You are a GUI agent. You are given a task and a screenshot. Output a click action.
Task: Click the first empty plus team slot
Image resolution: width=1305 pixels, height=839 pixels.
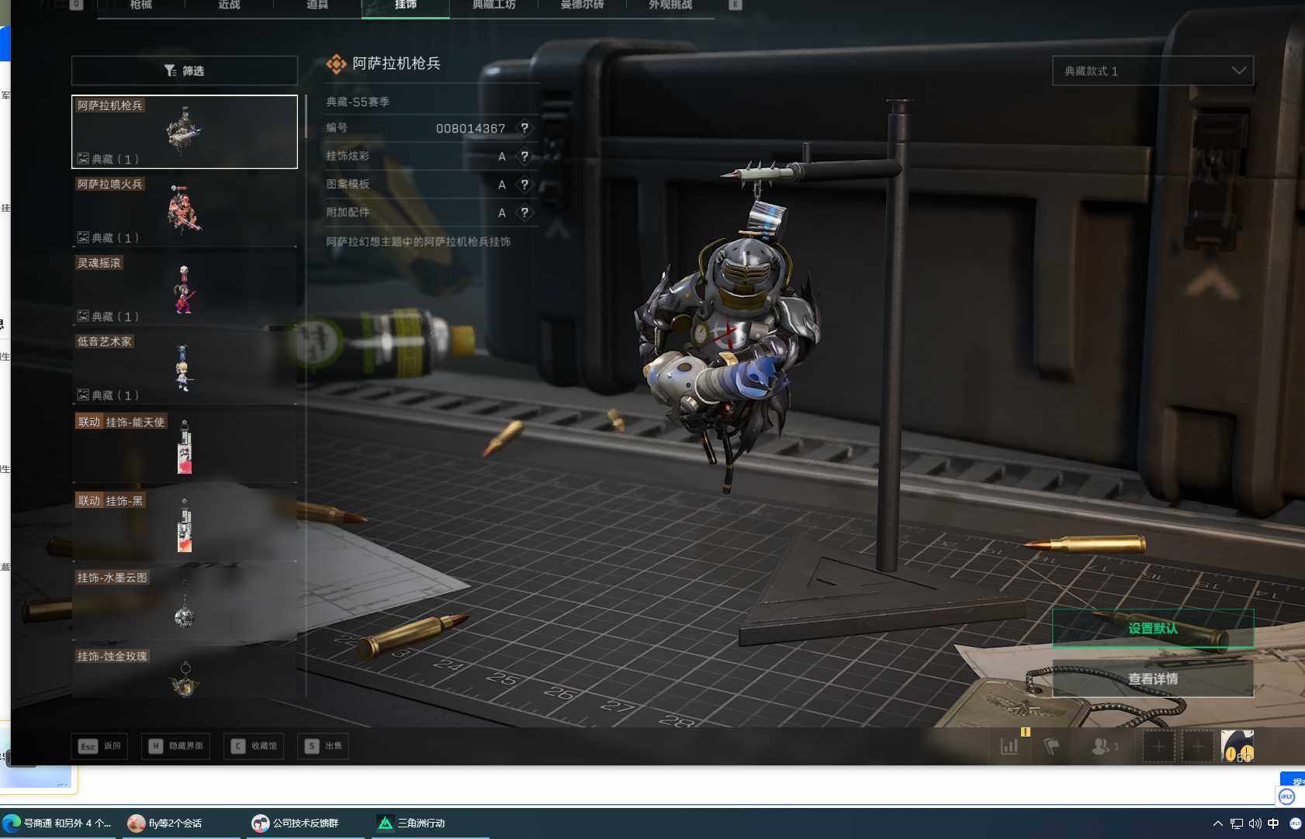pos(1158,747)
